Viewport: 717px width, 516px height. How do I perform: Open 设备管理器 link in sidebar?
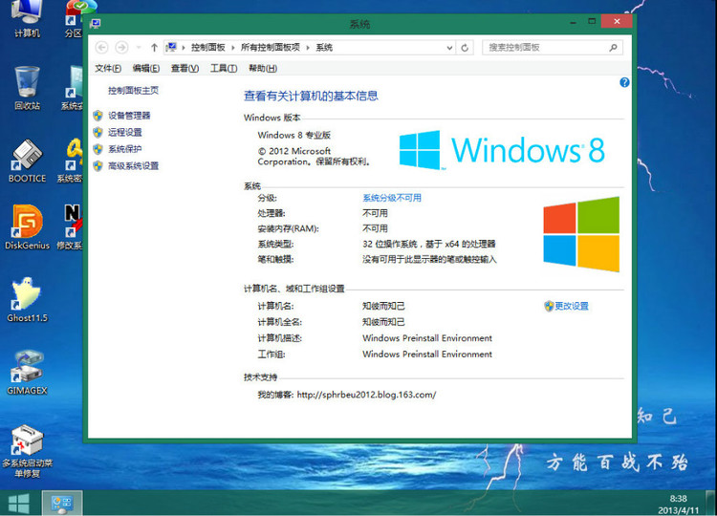pyautogui.click(x=129, y=116)
